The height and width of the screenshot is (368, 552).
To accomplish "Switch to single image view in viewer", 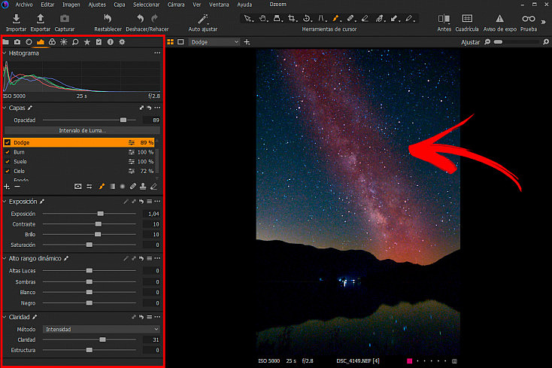I will point(180,42).
